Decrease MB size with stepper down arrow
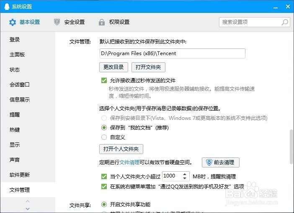This screenshot has width=294, height=213. [185, 178]
